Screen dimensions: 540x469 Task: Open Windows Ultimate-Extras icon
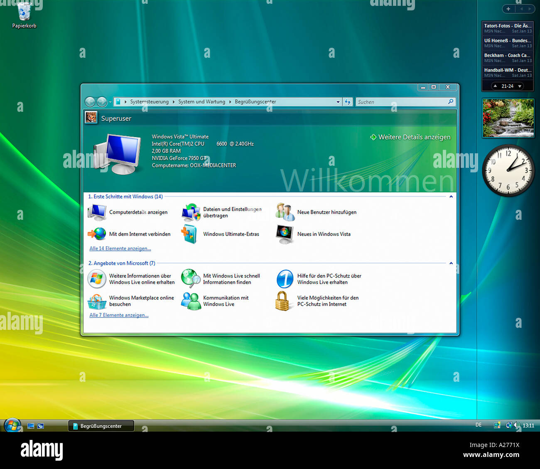click(x=190, y=234)
